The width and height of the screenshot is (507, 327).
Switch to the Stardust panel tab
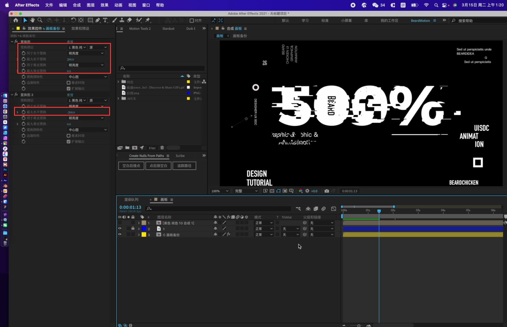coord(168,29)
